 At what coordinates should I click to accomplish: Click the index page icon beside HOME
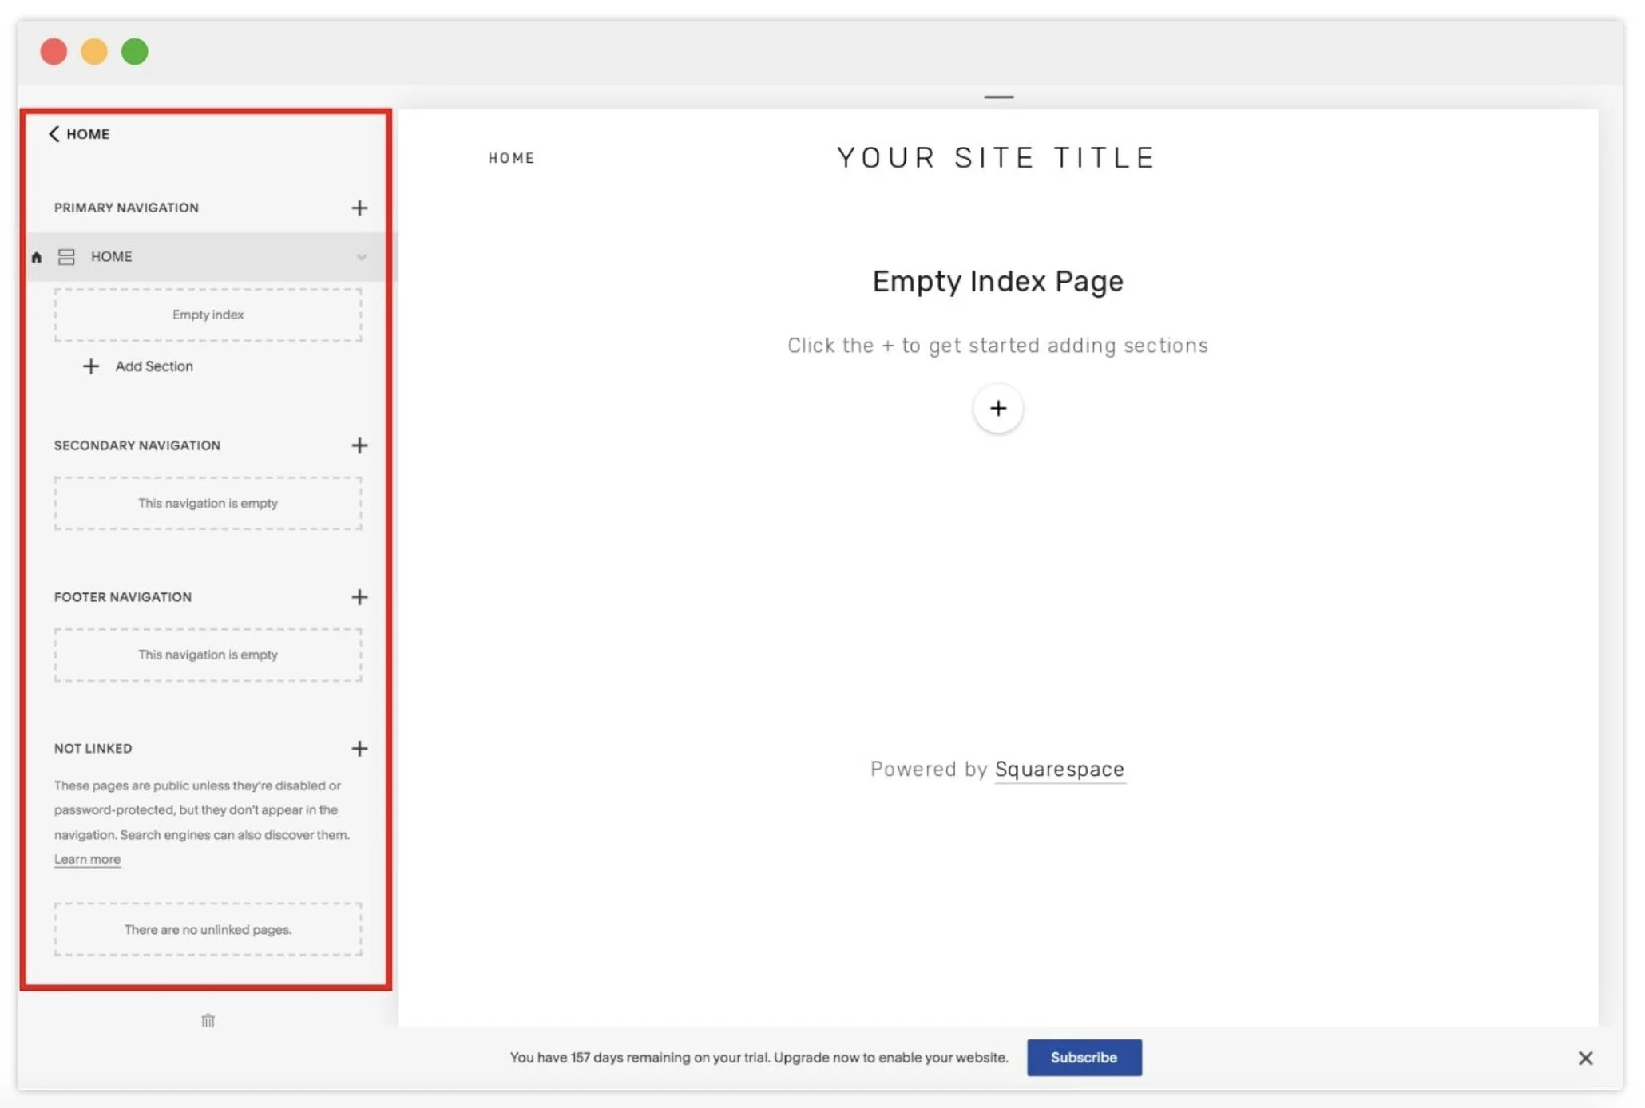click(x=66, y=257)
